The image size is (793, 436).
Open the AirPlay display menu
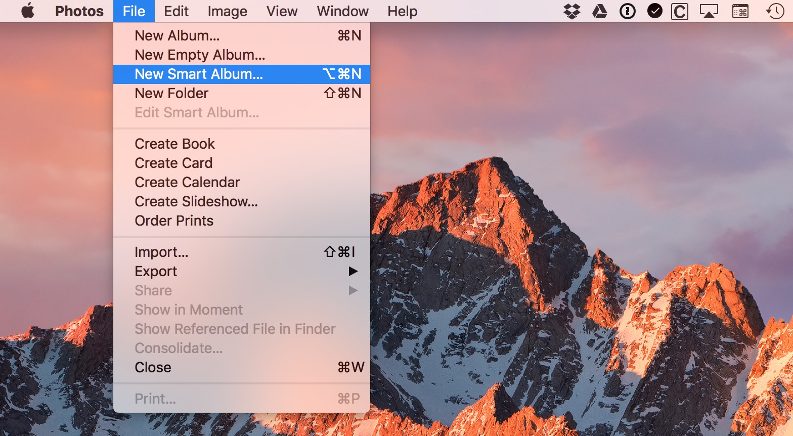pos(709,11)
